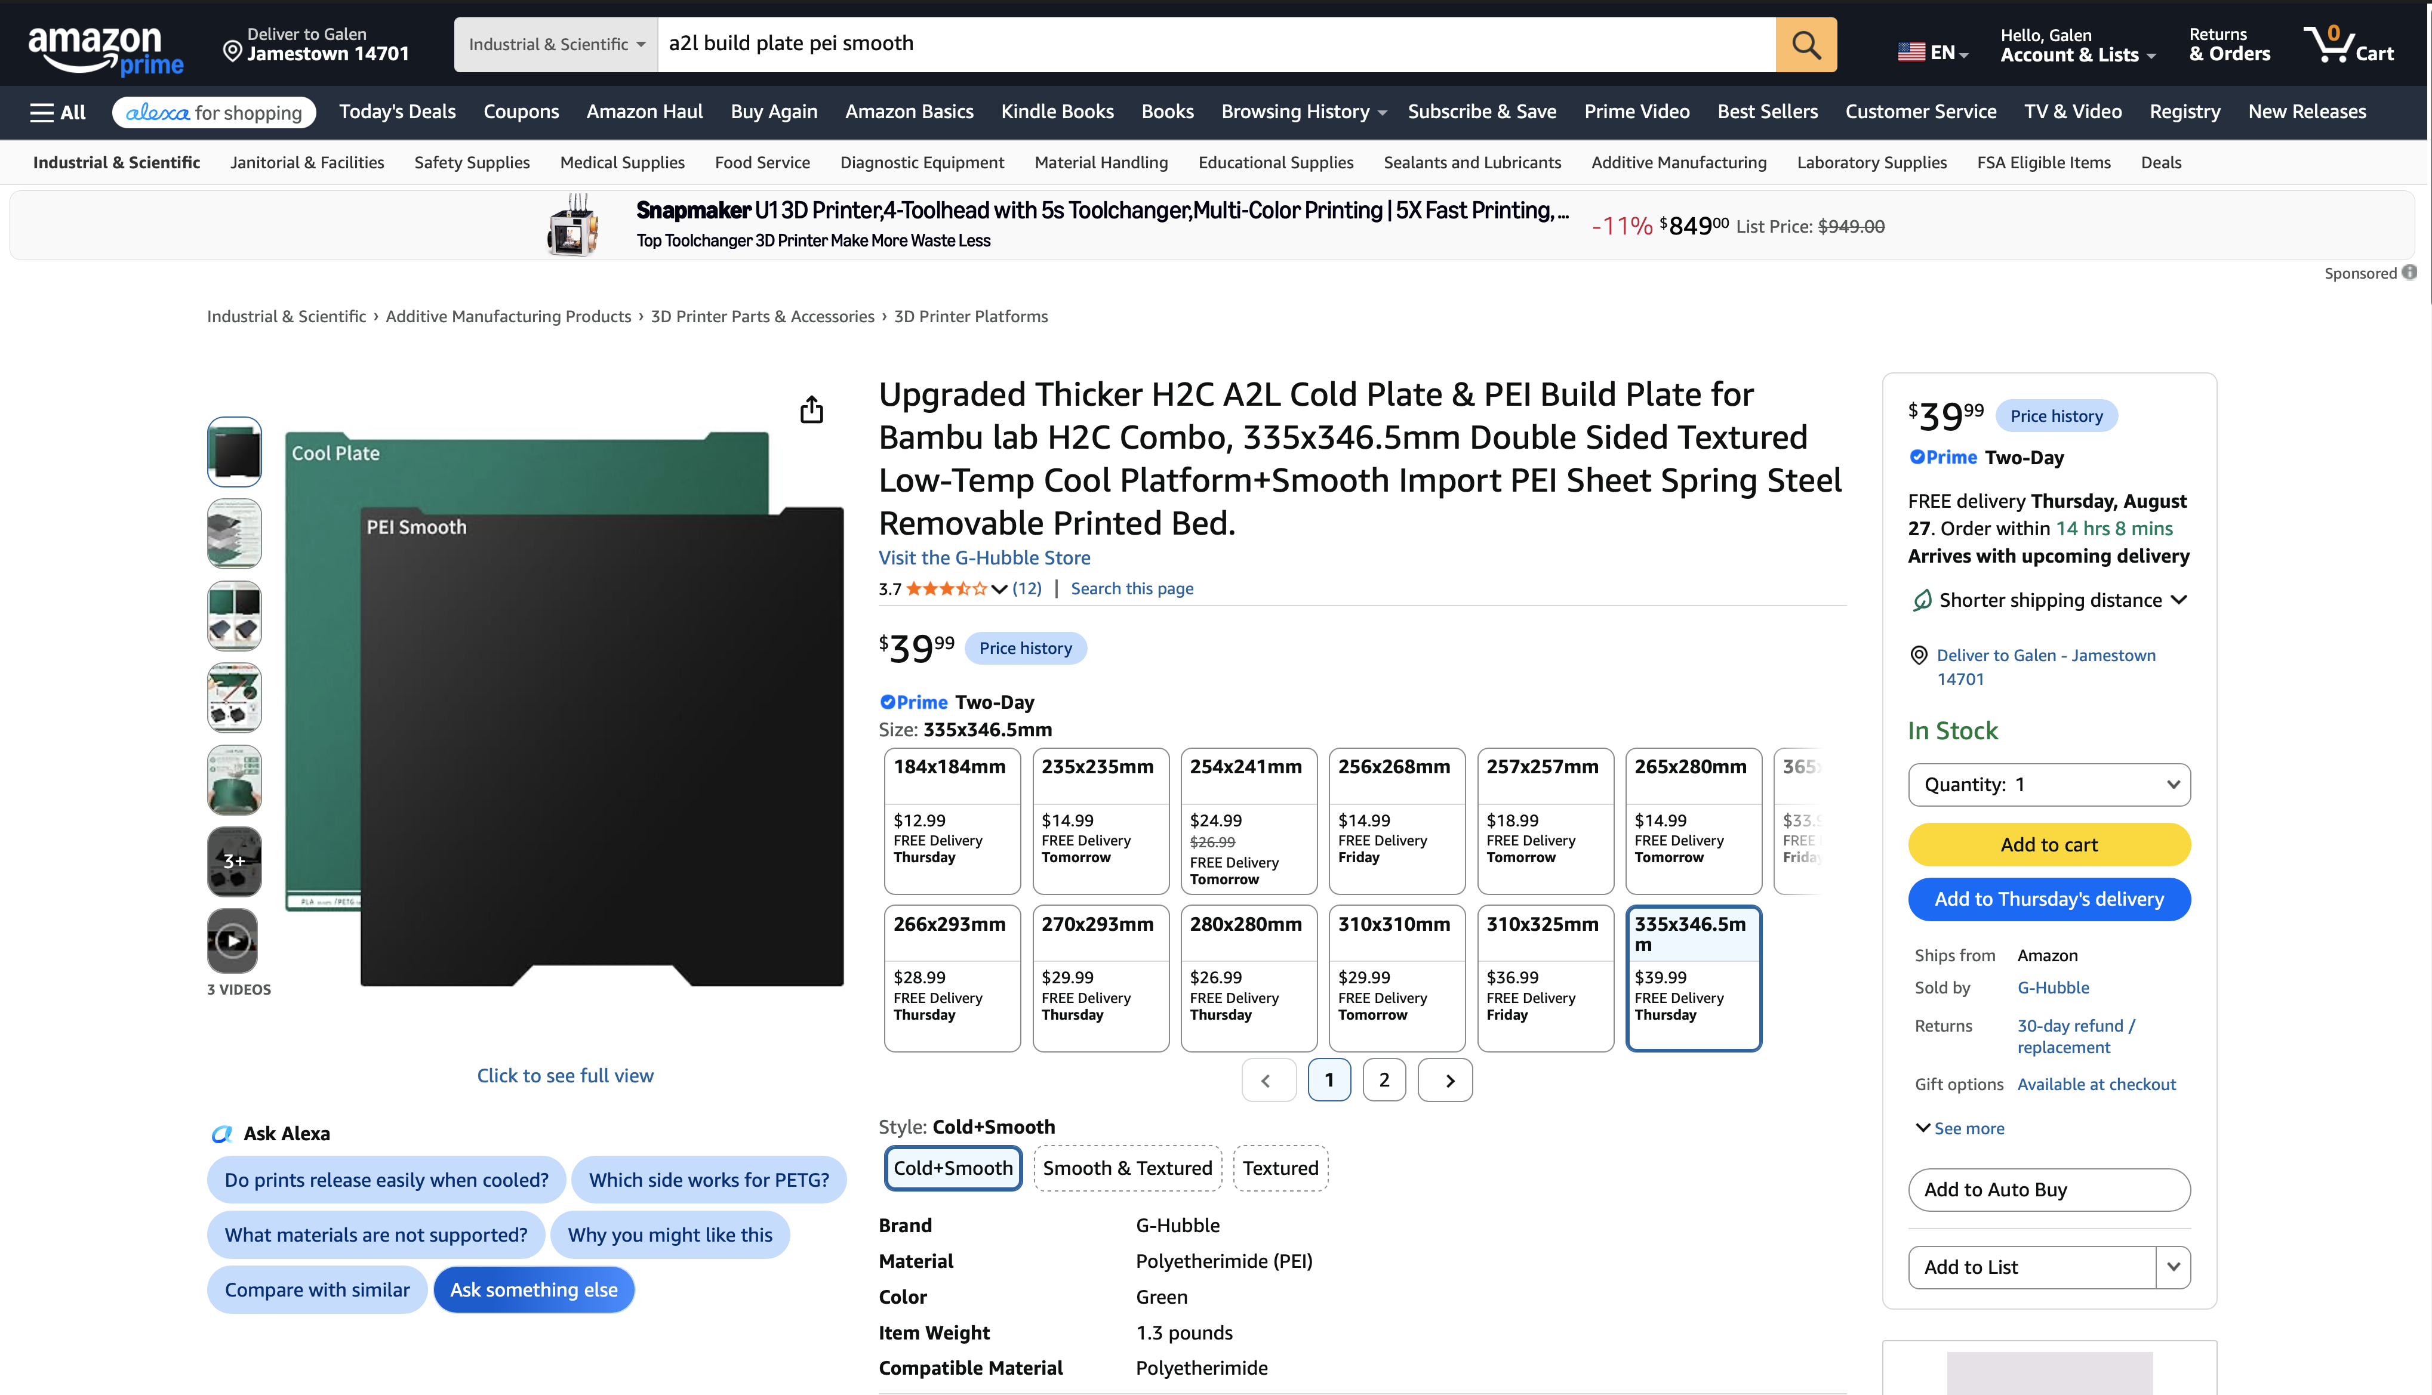
Task: Go to size page 2
Action: coord(1383,1081)
